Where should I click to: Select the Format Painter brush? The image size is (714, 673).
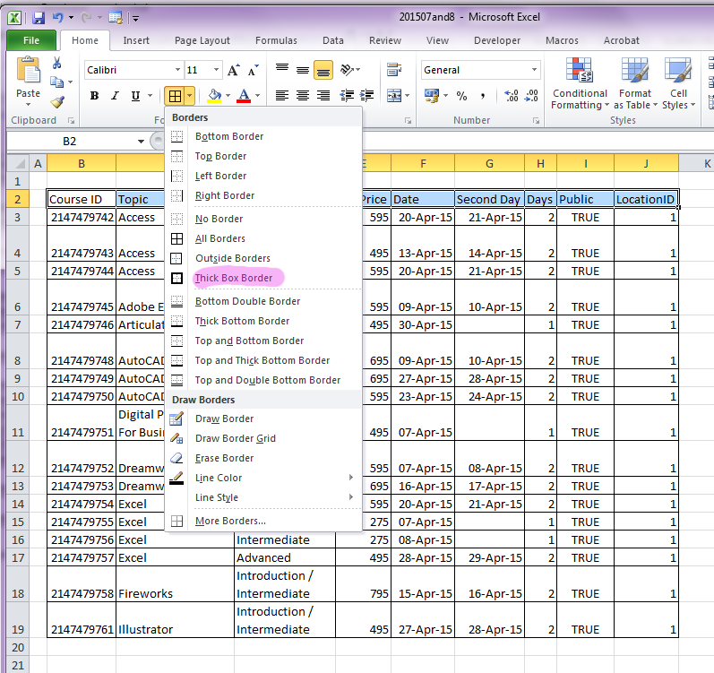(x=57, y=102)
